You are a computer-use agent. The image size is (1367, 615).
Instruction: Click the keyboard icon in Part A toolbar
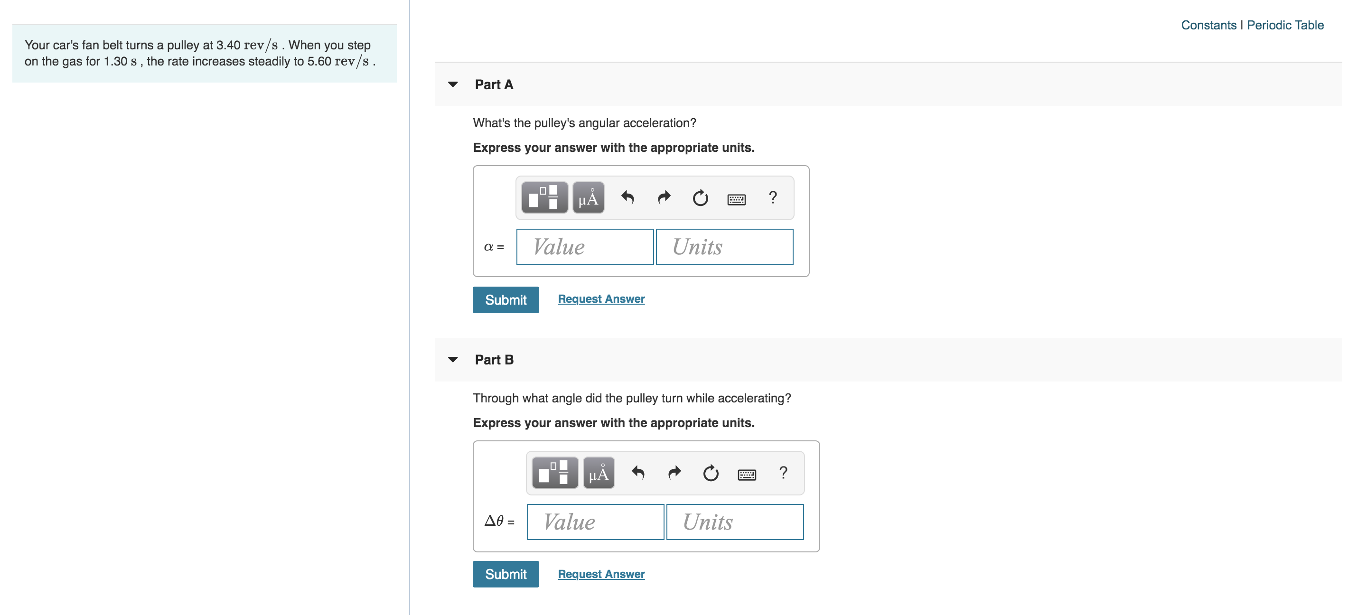click(x=737, y=199)
